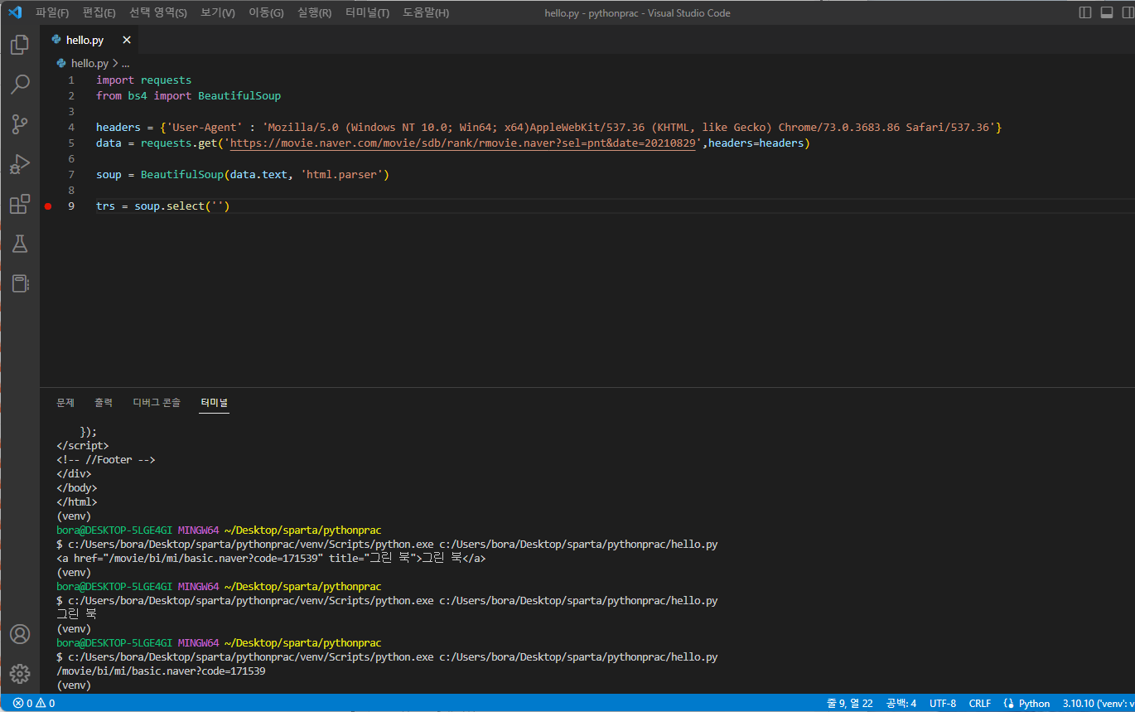
Task: Open the errors and warnings status indicator
Action: (x=34, y=704)
